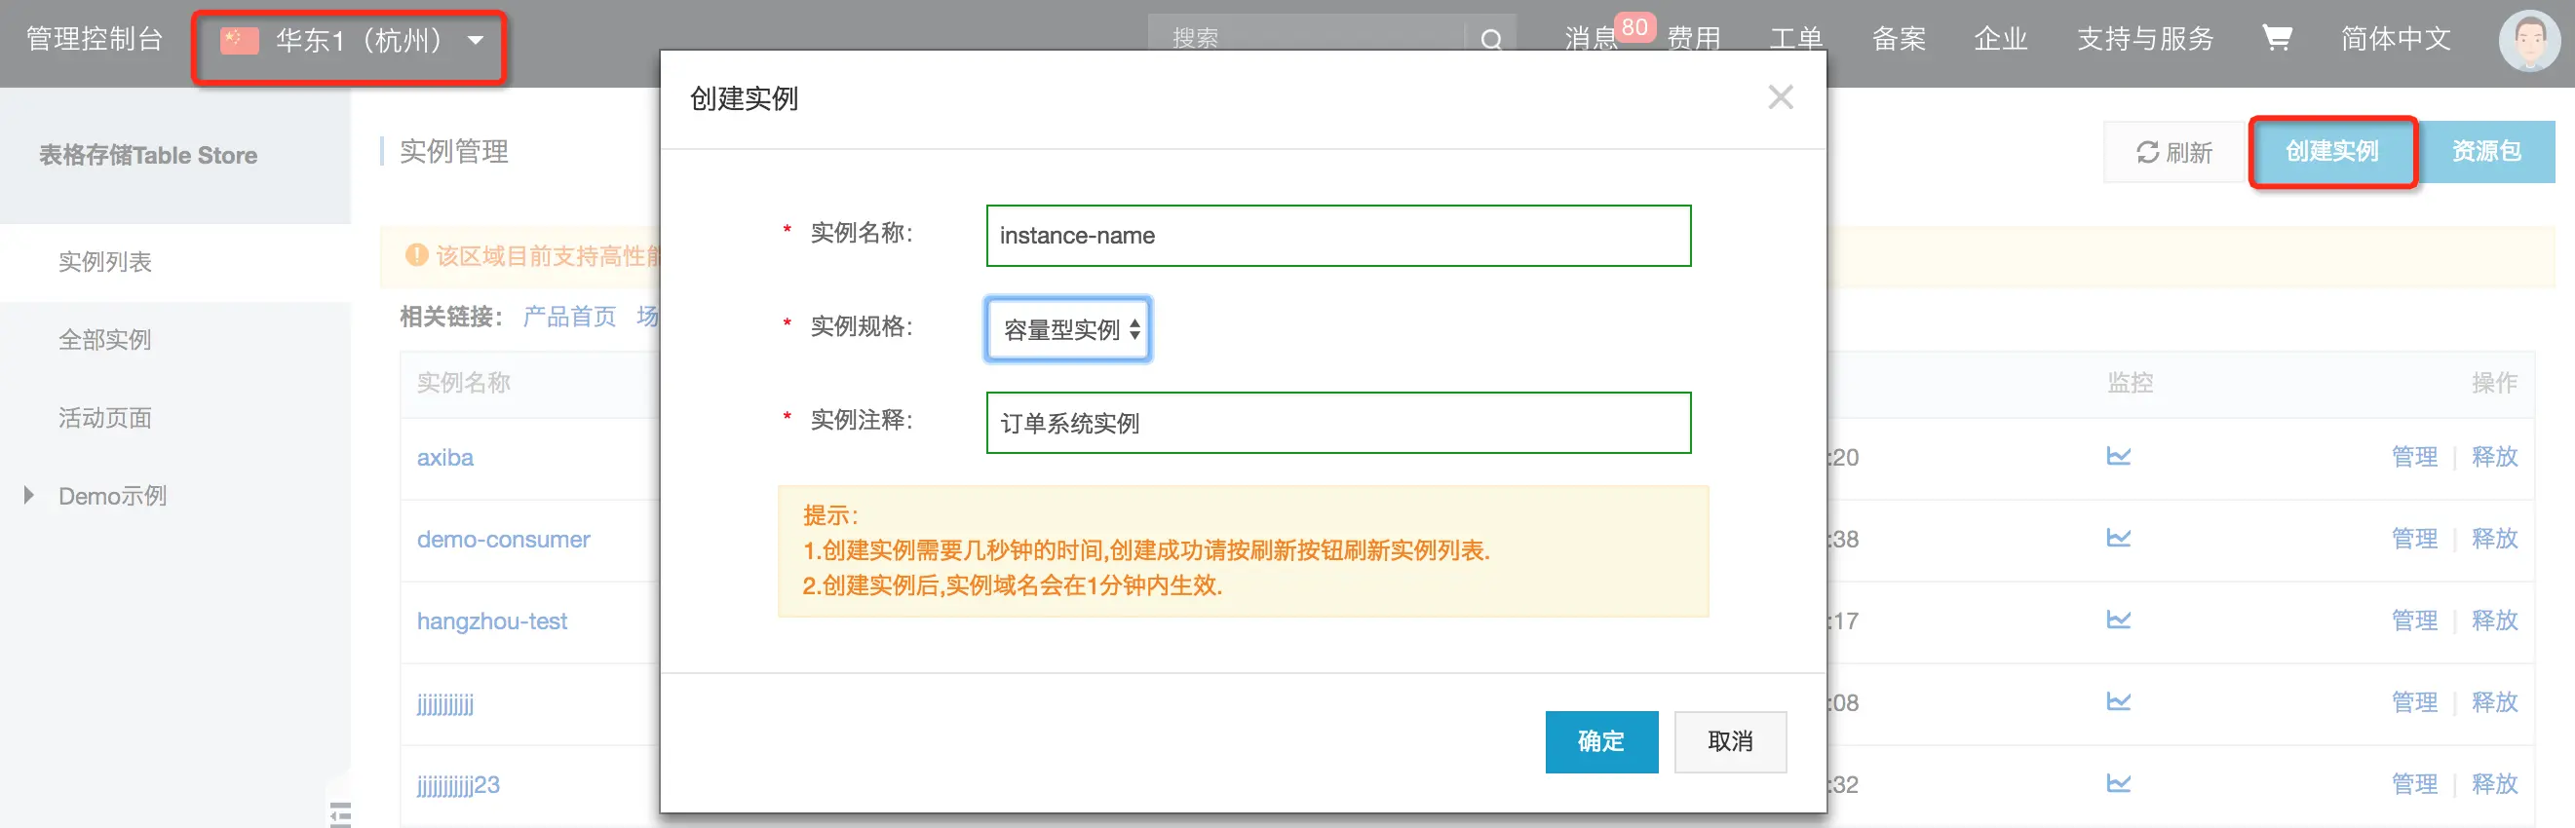
Task: Open the hangzhou-test instance link
Action: coord(491,621)
